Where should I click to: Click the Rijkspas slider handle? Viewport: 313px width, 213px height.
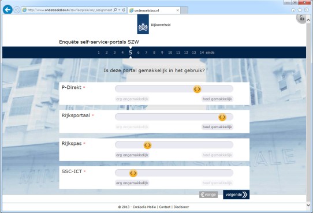(147, 145)
